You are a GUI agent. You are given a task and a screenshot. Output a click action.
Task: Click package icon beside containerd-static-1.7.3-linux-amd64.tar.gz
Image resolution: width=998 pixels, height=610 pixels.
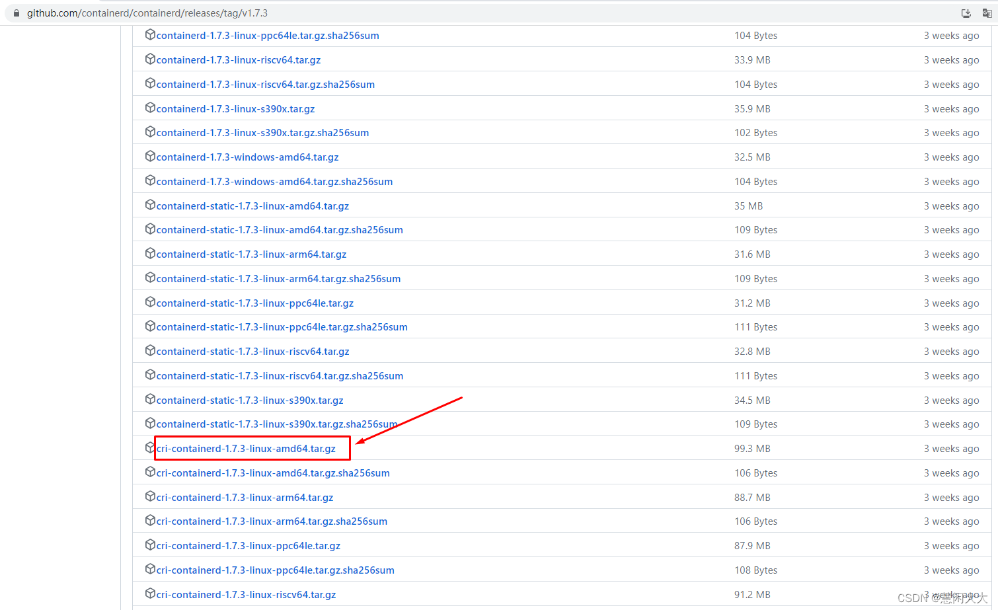coord(150,205)
